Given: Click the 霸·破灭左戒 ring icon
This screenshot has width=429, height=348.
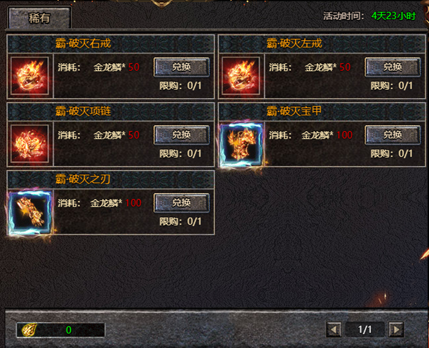Looking at the screenshot, I should 240,76.
